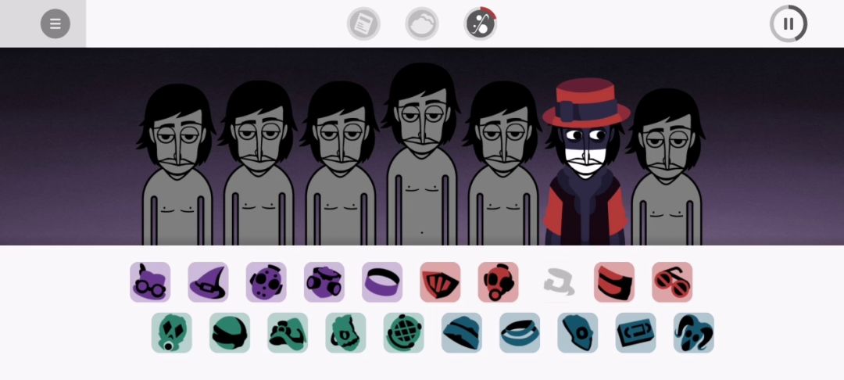Pause the mix with pause button
The width and height of the screenshot is (844, 380).
coord(789,23)
